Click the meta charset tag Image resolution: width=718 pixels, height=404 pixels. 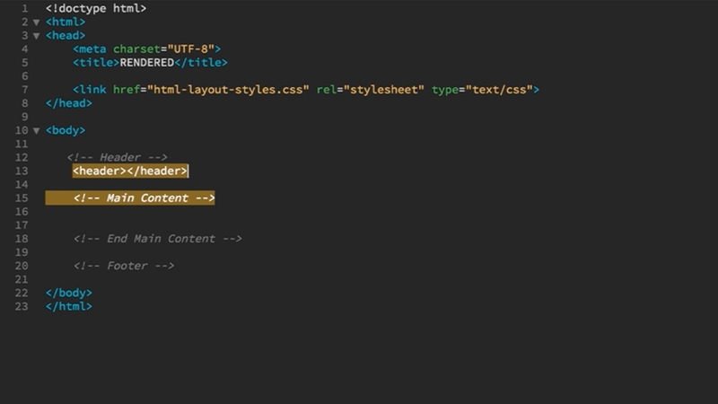click(x=146, y=49)
